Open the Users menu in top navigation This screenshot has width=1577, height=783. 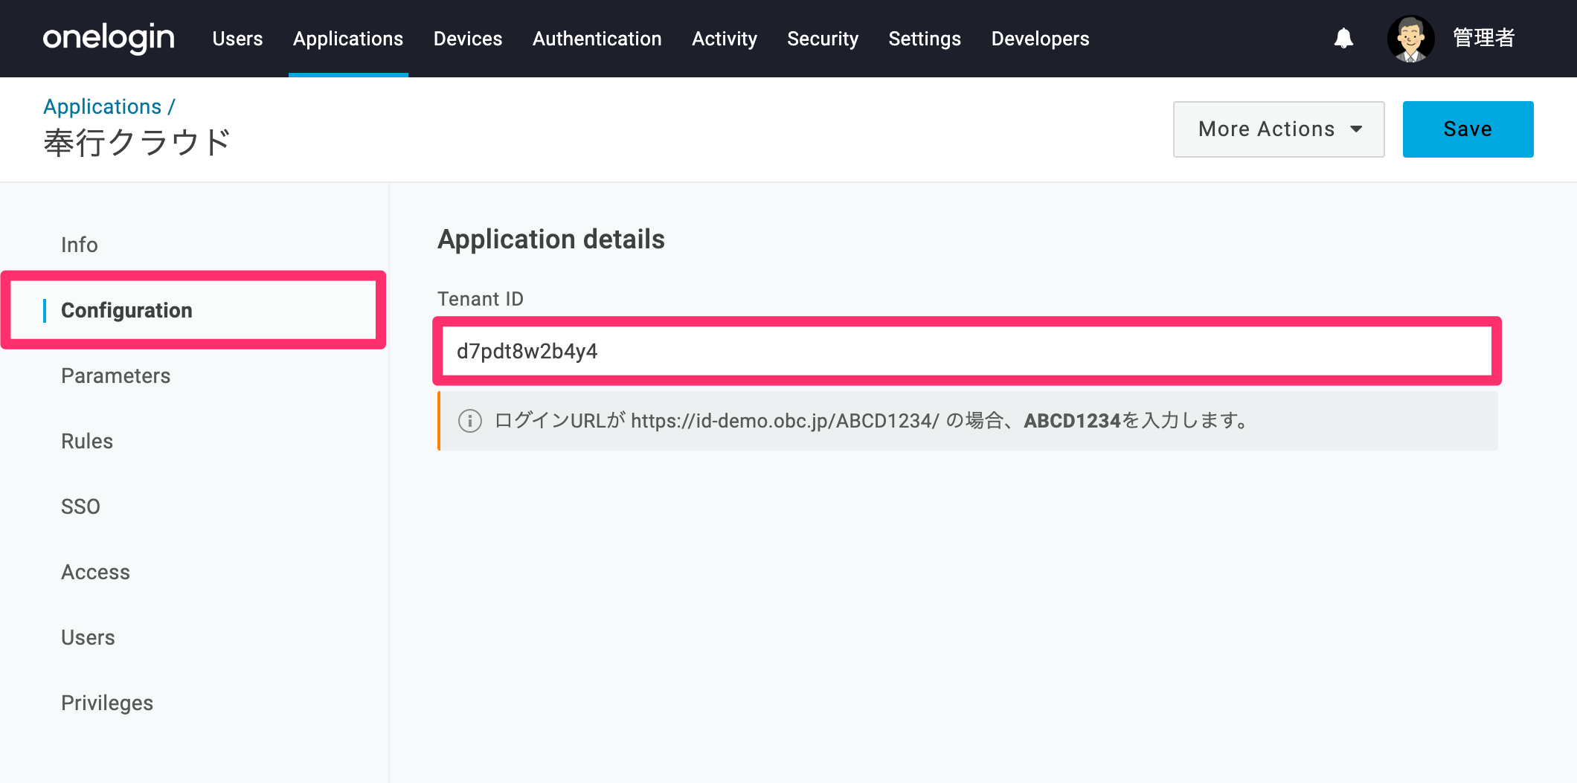(237, 39)
